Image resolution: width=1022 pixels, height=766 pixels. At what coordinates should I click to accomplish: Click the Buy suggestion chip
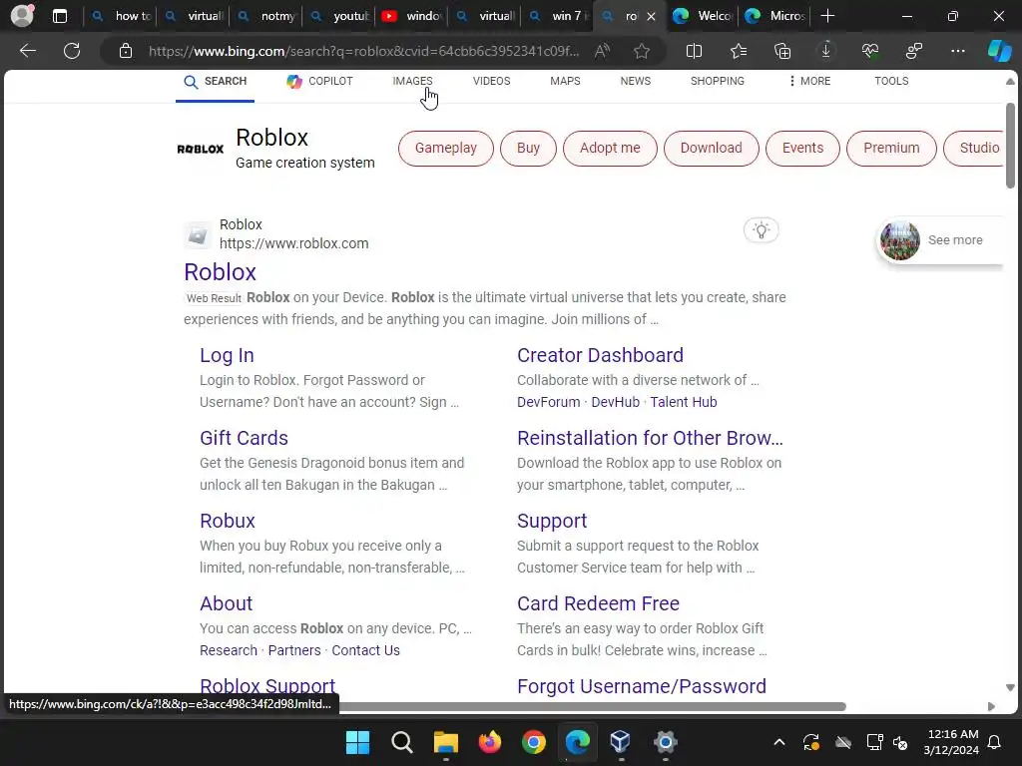[x=528, y=148]
